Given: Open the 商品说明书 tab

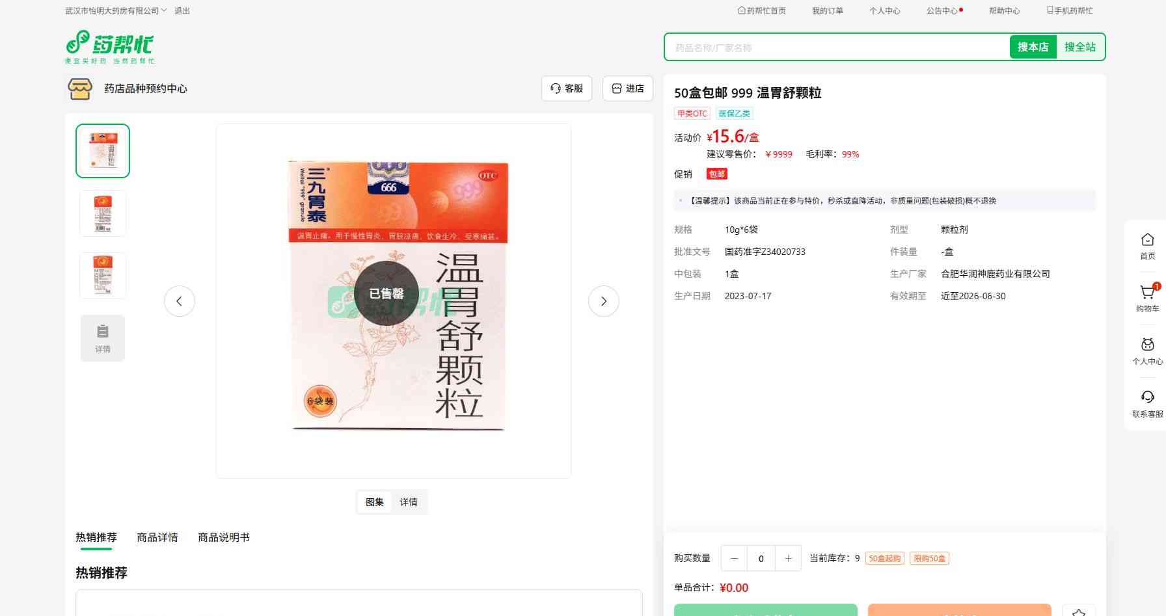Looking at the screenshot, I should tap(223, 537).
